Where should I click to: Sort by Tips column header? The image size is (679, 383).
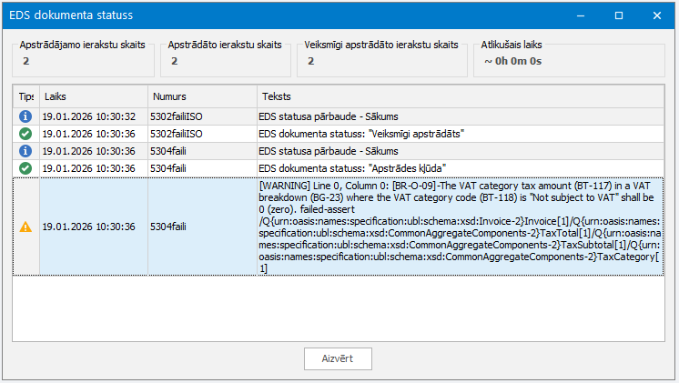click(x=26, y=96)
